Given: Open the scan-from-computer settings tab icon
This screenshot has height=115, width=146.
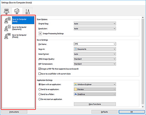Looking at the screenshot, I should [6, 12].
